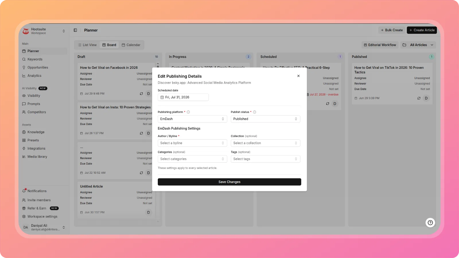Screen dimensions: 459x258
Task: Click the Scheduled column count badge
Action: point(340,57)
